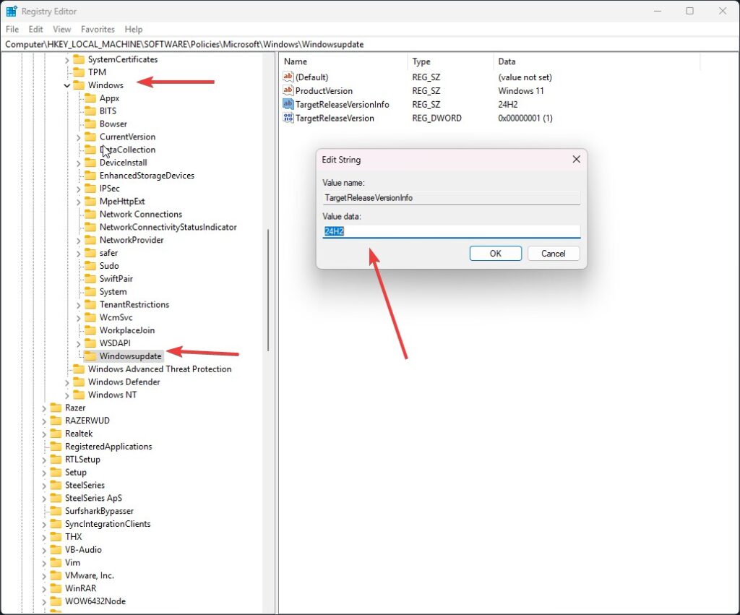This screenshot has width=740, height=615.
Task: Click the Value data input field
Action: tap(451, 231)
